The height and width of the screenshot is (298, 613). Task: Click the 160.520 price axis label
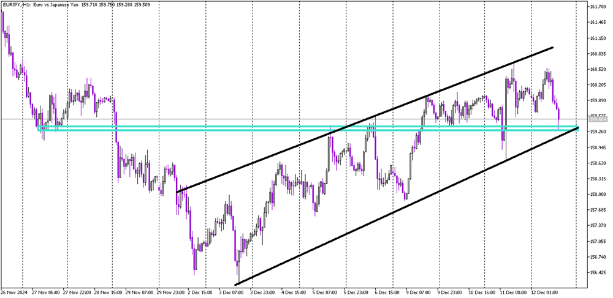[598, 69]
